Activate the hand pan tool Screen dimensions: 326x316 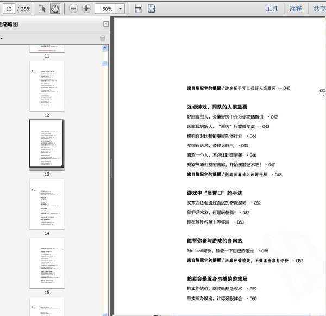point(55,9)
